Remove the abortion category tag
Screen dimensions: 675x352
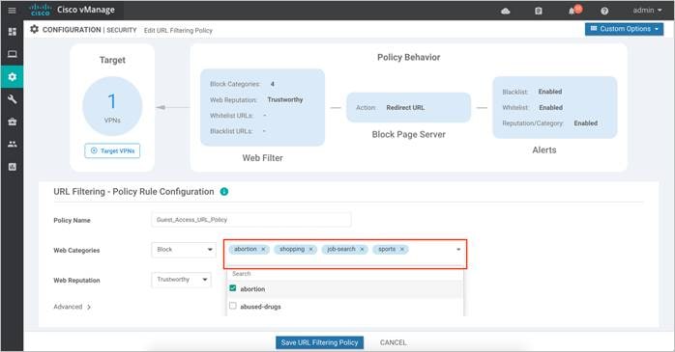[x=263, y=250]
